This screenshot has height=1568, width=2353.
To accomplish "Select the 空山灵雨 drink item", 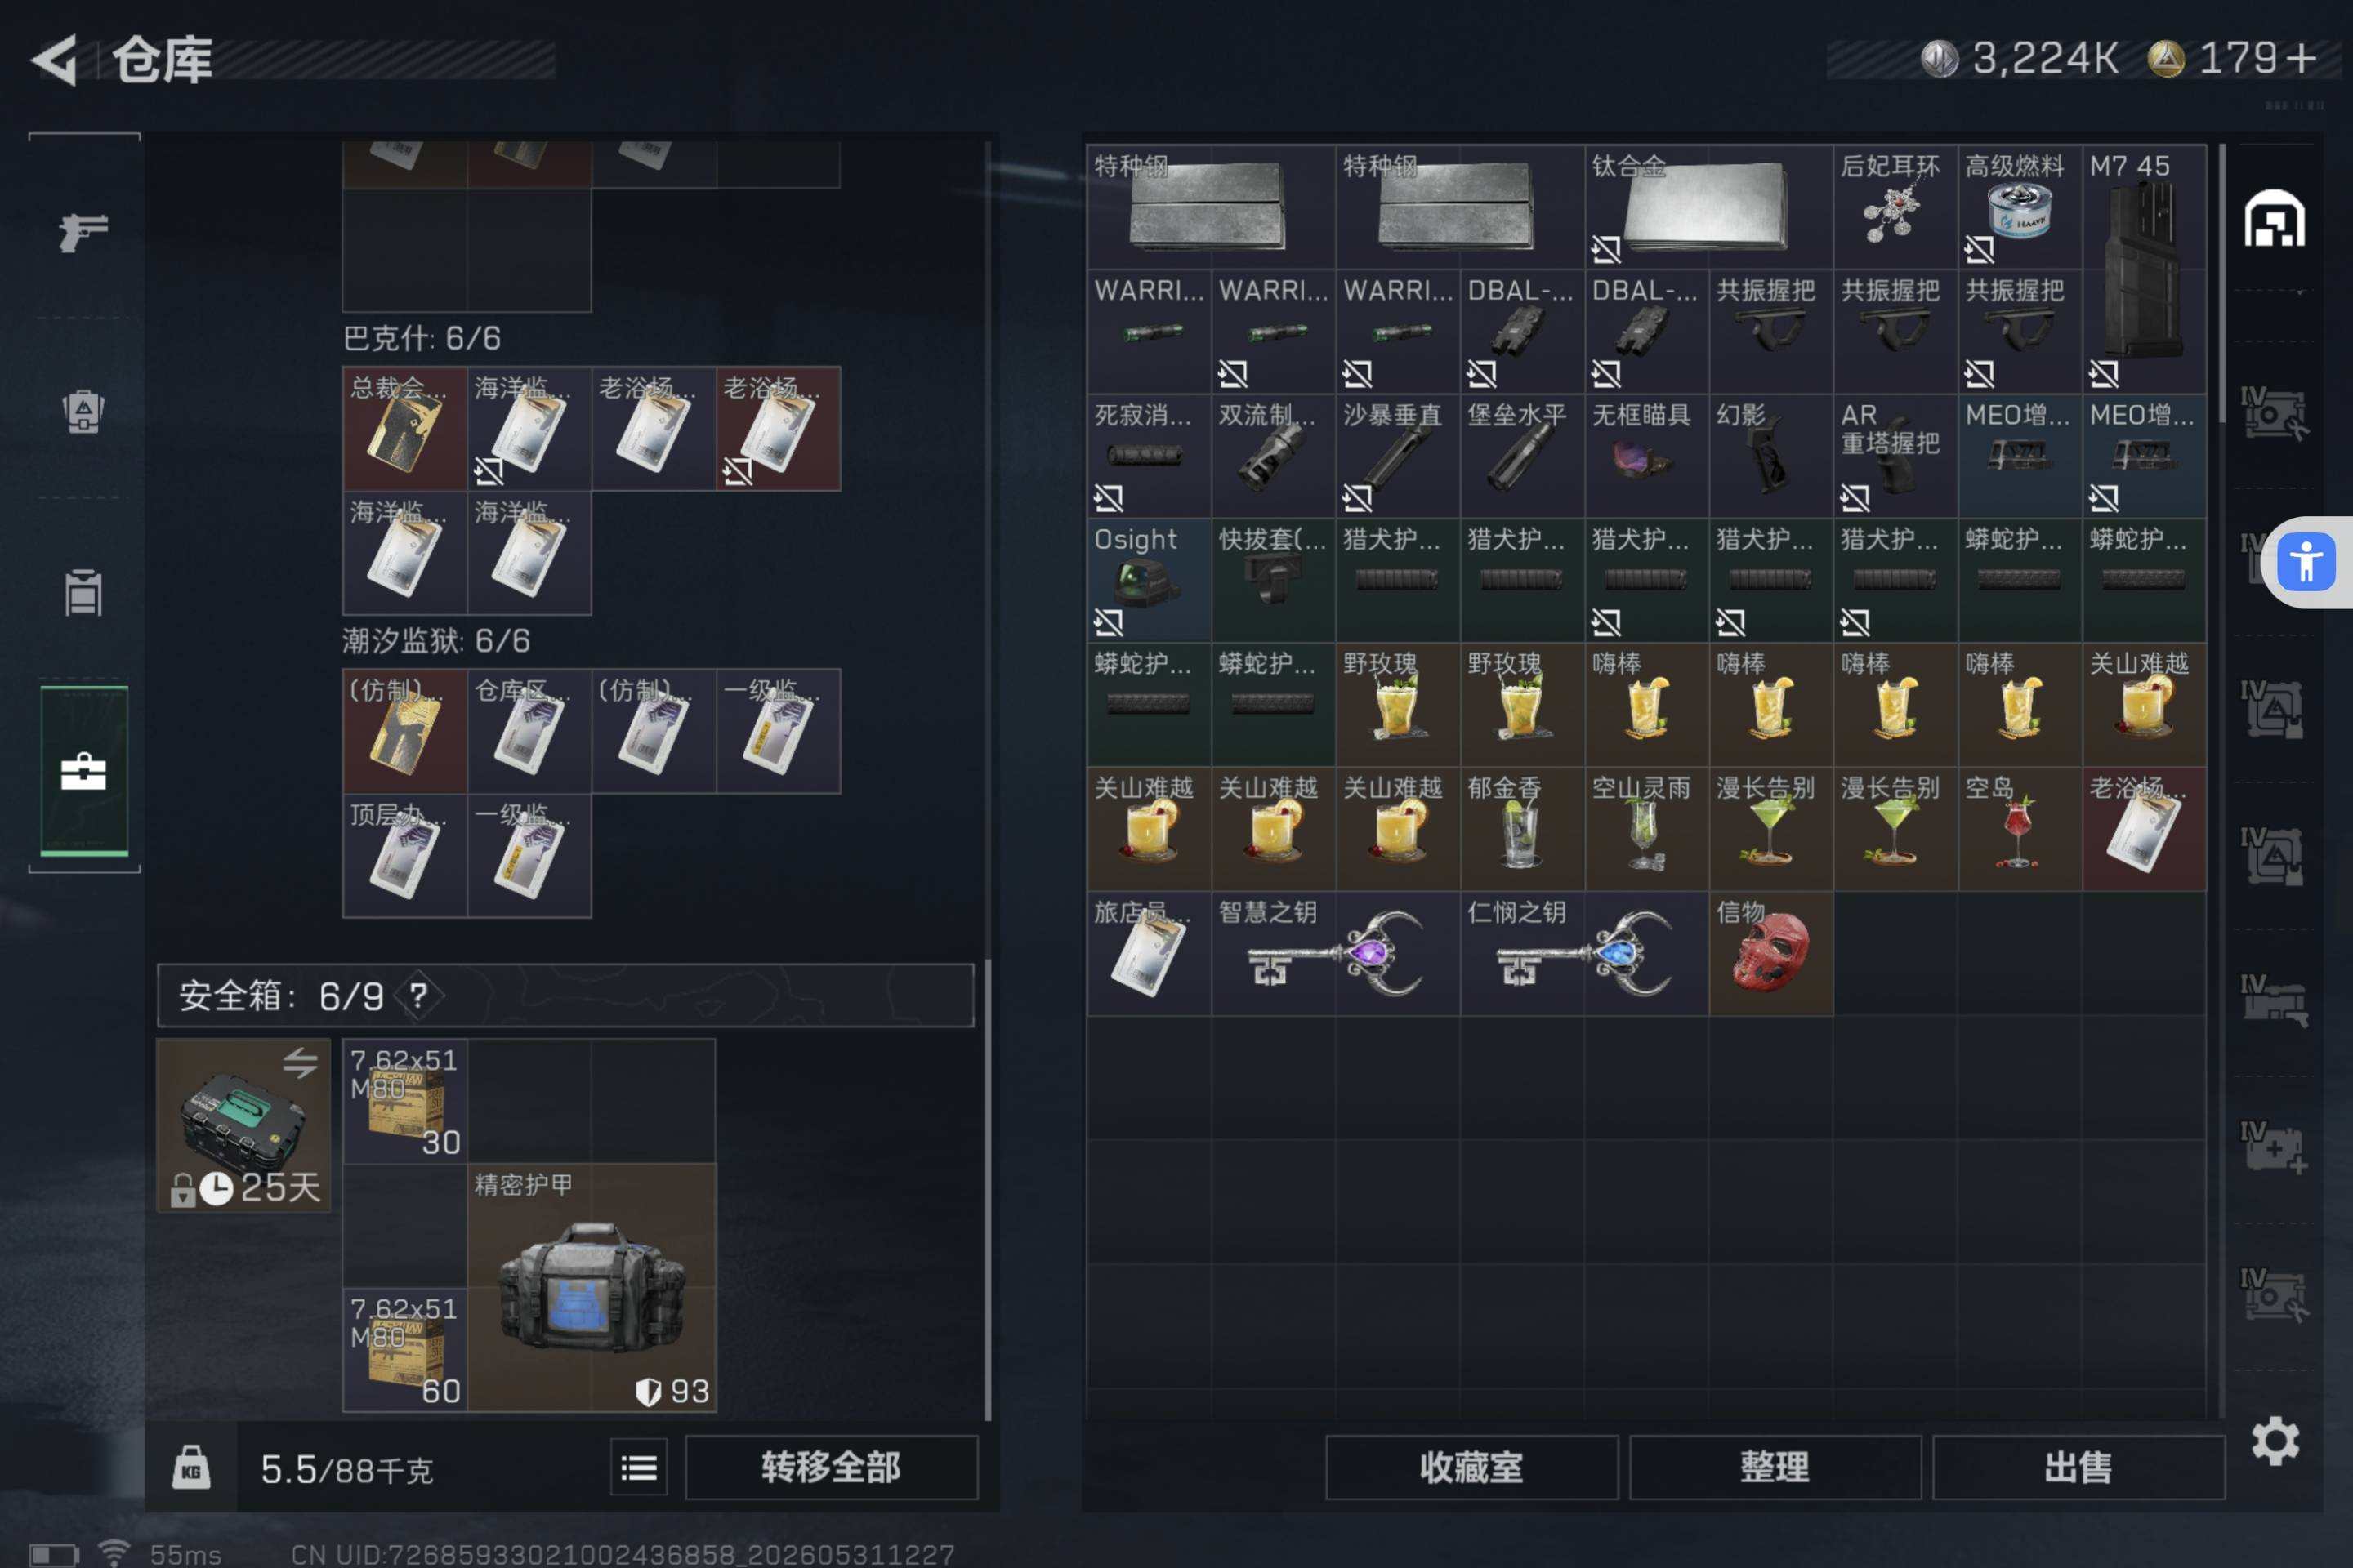I will pyautogui.click(x=1647, y=829).
